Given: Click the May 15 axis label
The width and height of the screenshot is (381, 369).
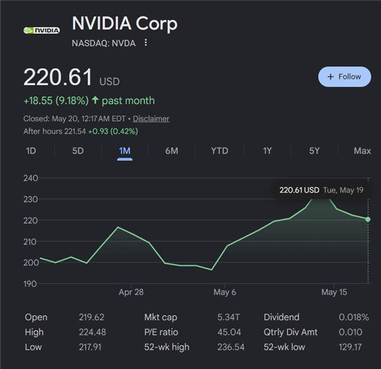Looking at the screenshot, I should [x=334, y=292].
